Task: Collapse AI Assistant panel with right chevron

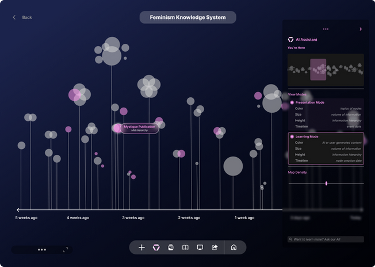Action: pyautogui.click(x=361, y=29)
